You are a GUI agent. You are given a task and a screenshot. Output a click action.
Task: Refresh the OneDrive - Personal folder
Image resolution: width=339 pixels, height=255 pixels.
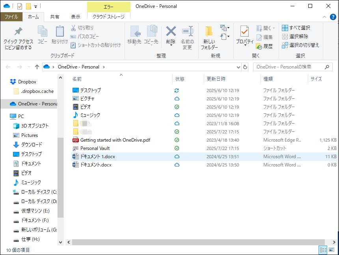[x=245, y=67]
